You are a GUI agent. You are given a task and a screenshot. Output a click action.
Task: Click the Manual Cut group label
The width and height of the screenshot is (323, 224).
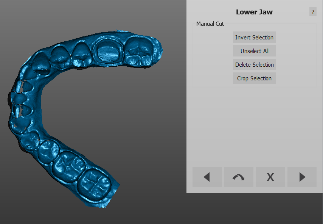coord(210,24)
